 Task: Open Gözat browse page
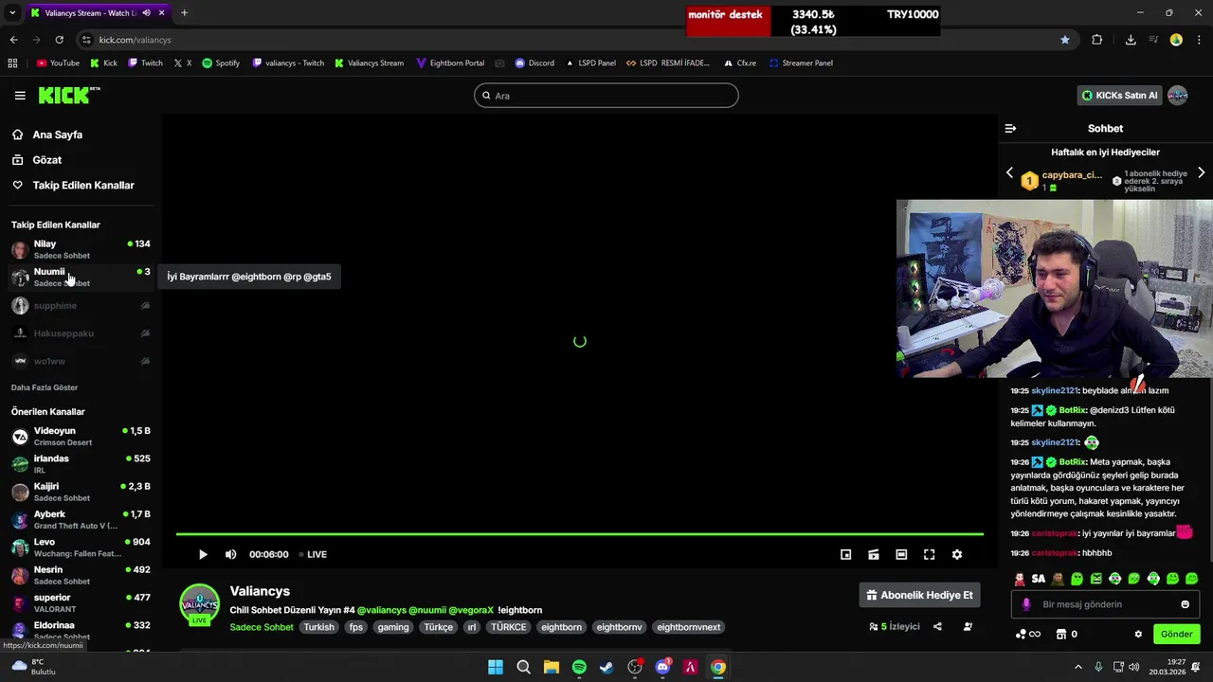46,160
